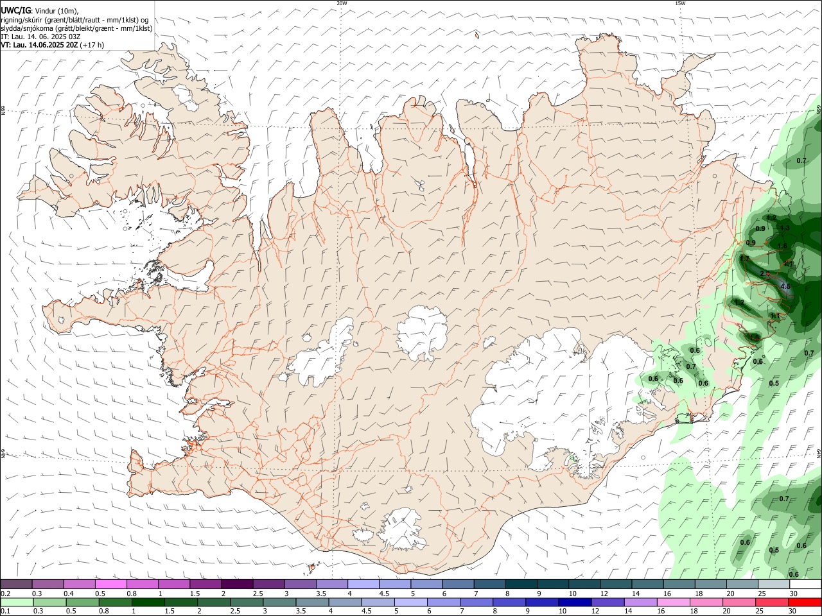Select the 1.6 precipitation value on the map
The width and height of the screenshot is (822, 616).
782,246
